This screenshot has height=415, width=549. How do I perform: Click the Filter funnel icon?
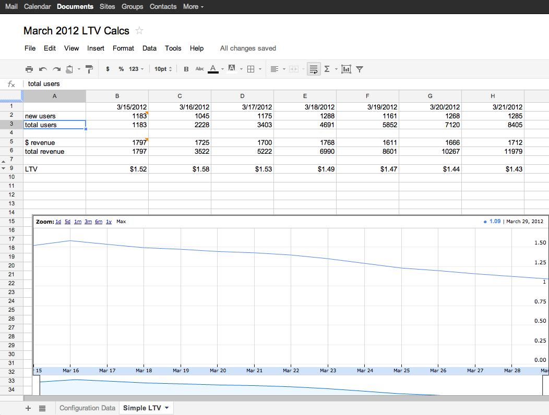pyautogui.click(x=360, y=69)
